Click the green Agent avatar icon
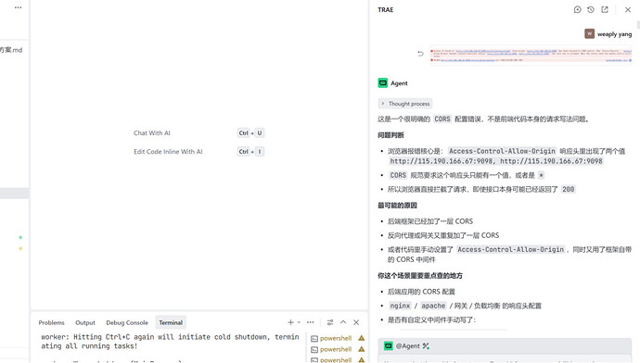This screenshot has height=363, width=640. (382, 83)
